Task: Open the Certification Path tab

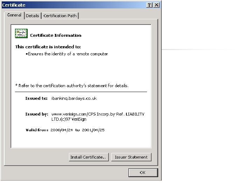Action: [x=60, y=16]
